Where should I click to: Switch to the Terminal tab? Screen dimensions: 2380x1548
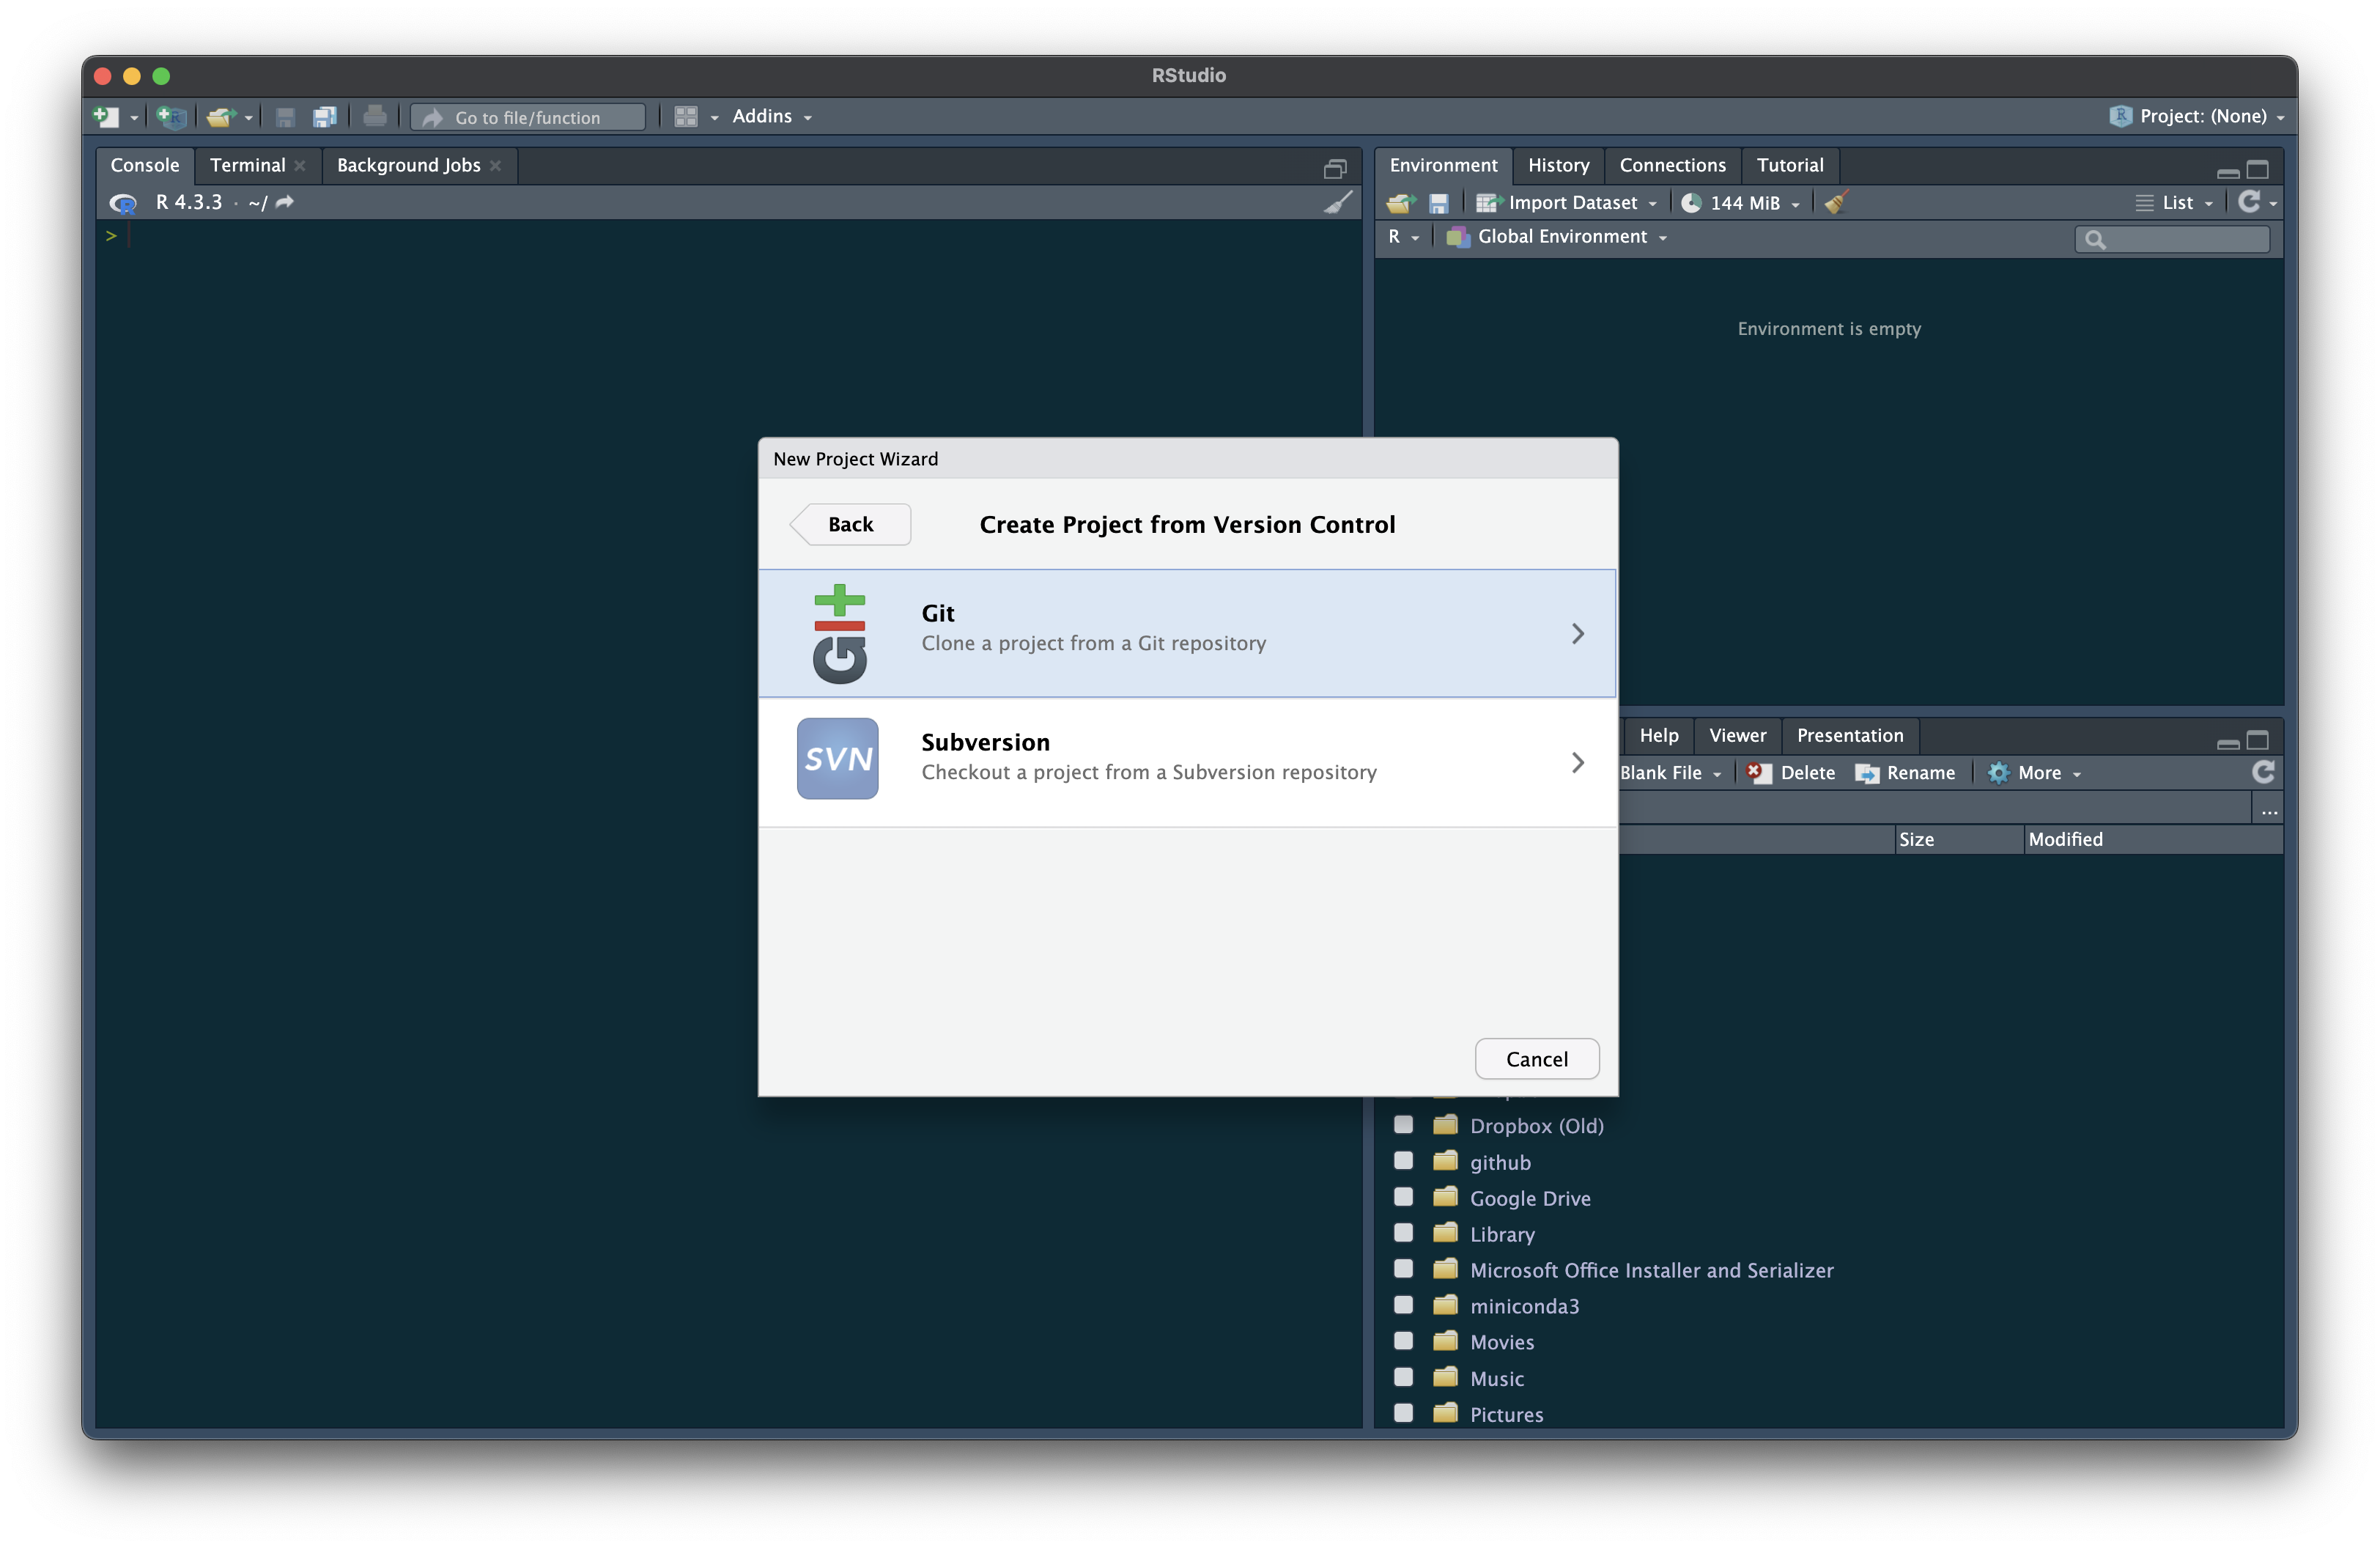247,165
